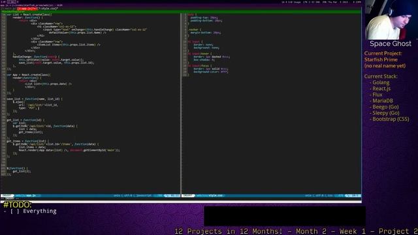This screenshot has height=235, width=418.
Task: Select the app.js buffer tab highlighted in red
Action: point(27,8)
